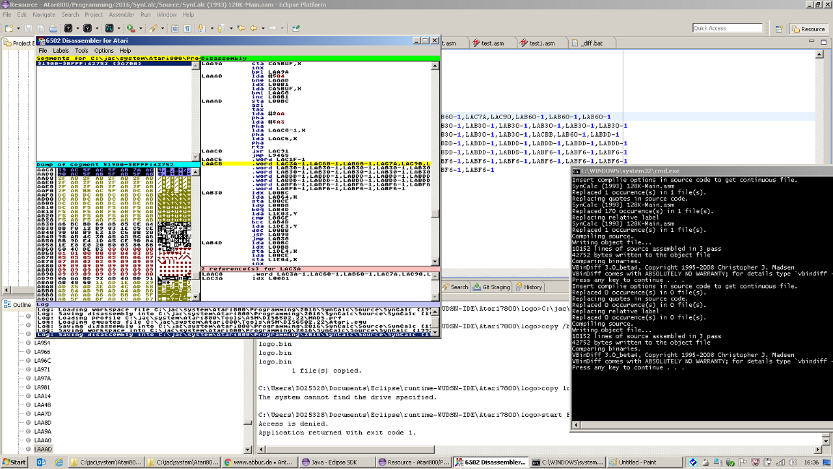Viewport: 833px width, 469px height.
Task: Click the Previous Annotation toolbar icon
Action: [221, 29]
